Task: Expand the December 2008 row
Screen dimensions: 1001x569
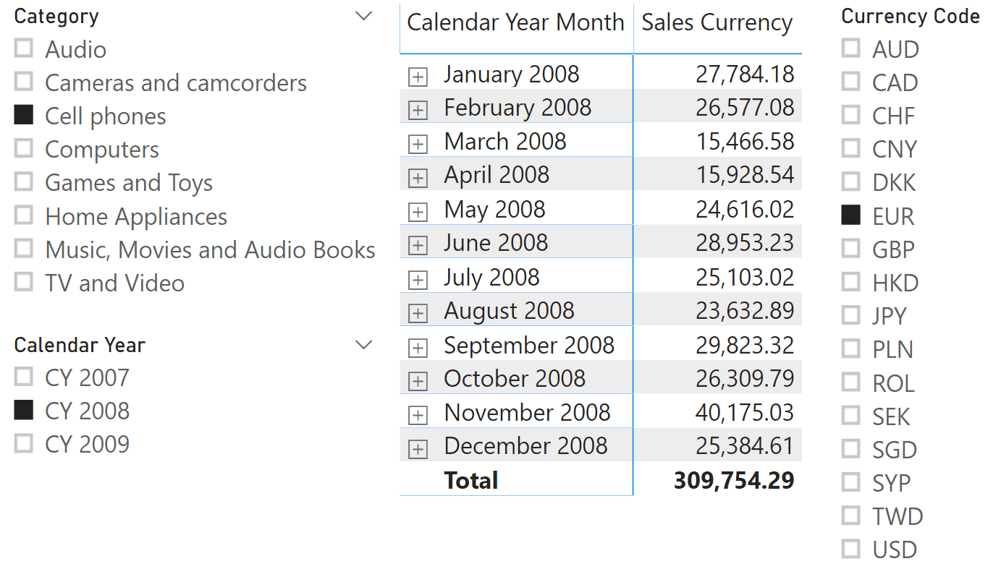Action: tap(418, 449)
